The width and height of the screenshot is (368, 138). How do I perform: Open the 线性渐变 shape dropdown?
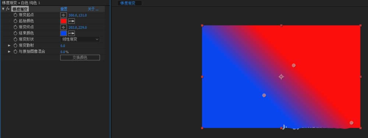click(x=80, y=39)
